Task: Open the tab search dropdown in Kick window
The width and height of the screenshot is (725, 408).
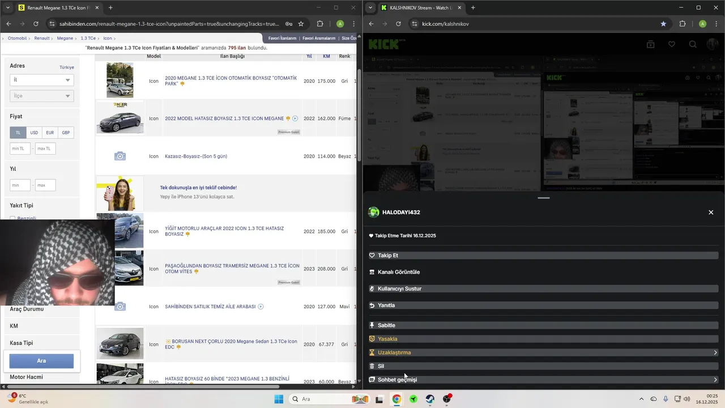Action: coord(370,8)
